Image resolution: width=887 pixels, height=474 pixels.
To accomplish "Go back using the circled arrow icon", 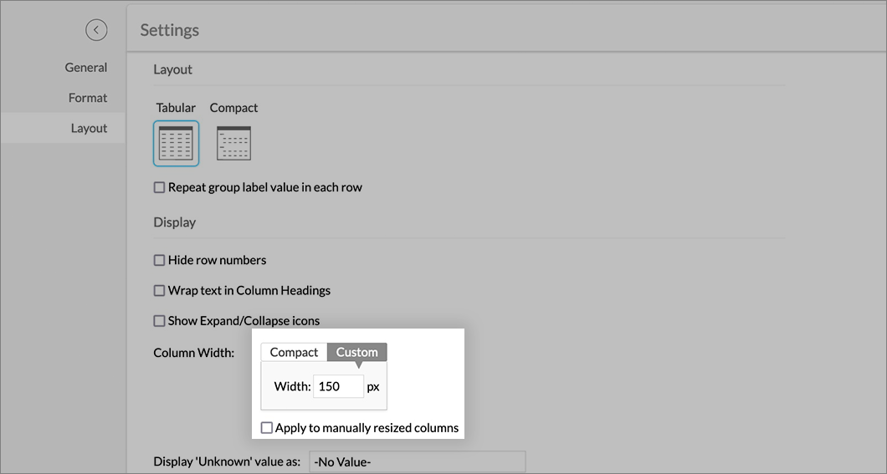I will 96,30.
